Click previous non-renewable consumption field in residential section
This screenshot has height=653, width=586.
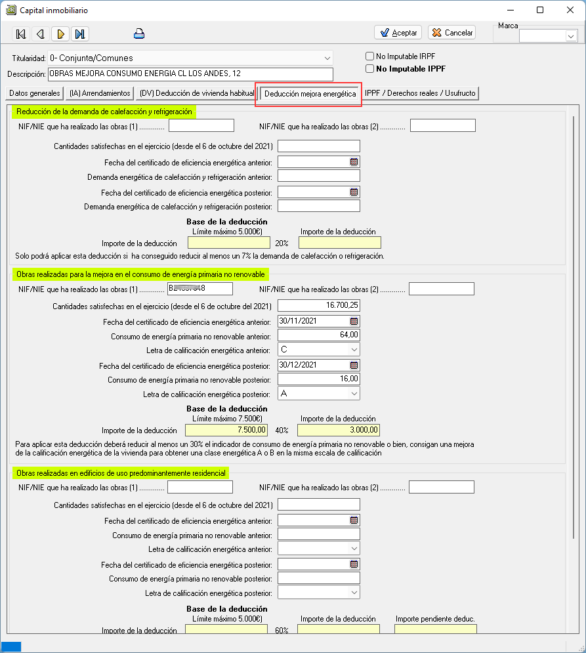pos(319,534)
